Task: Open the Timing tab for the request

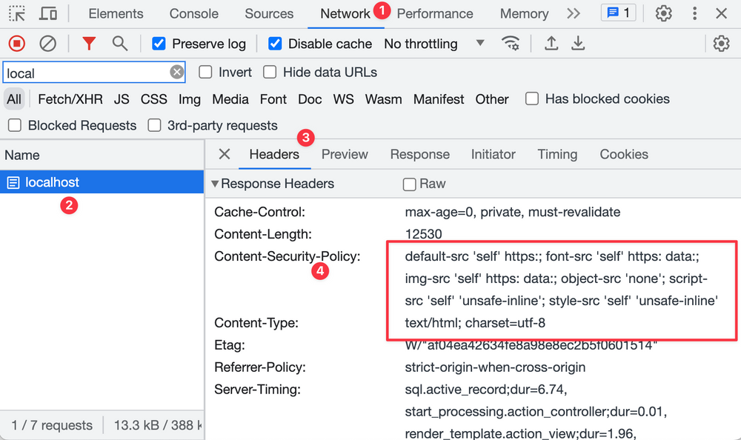Action: pyautogui.click(x=557, y=154)
